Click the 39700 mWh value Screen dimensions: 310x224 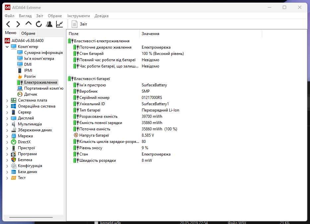coord(152,116)
